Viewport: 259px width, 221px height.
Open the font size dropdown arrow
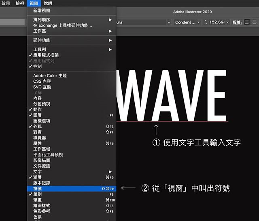tap(227, 22)
